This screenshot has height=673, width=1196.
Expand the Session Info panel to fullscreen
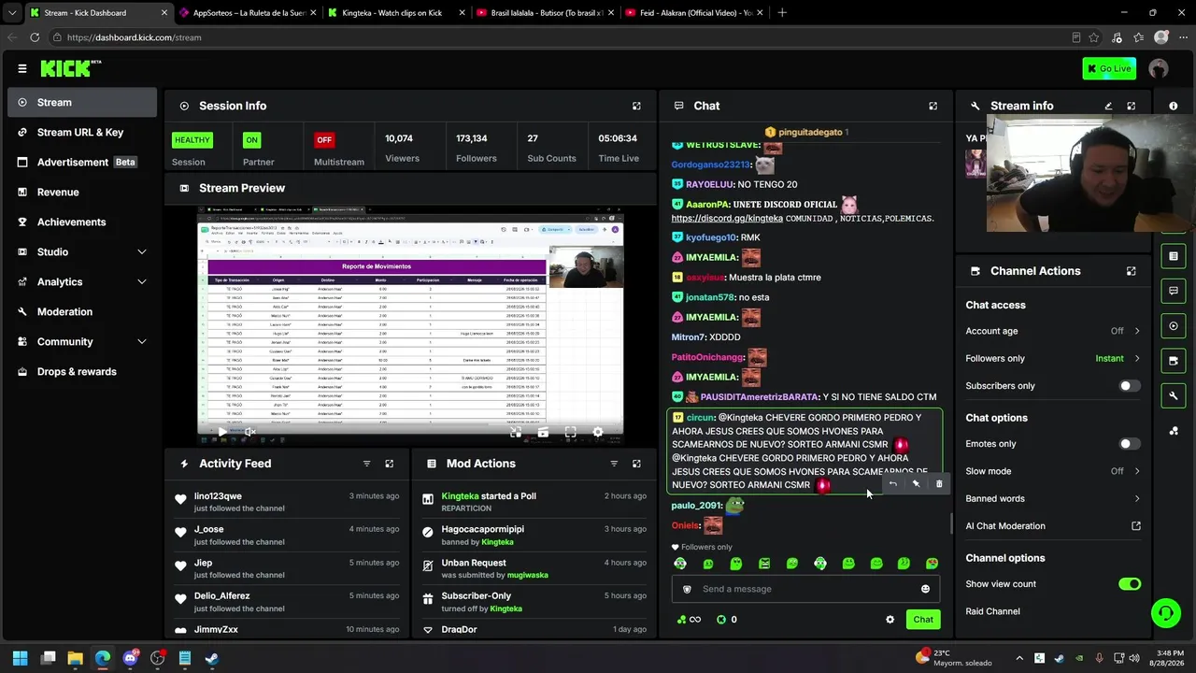point(636,107)
